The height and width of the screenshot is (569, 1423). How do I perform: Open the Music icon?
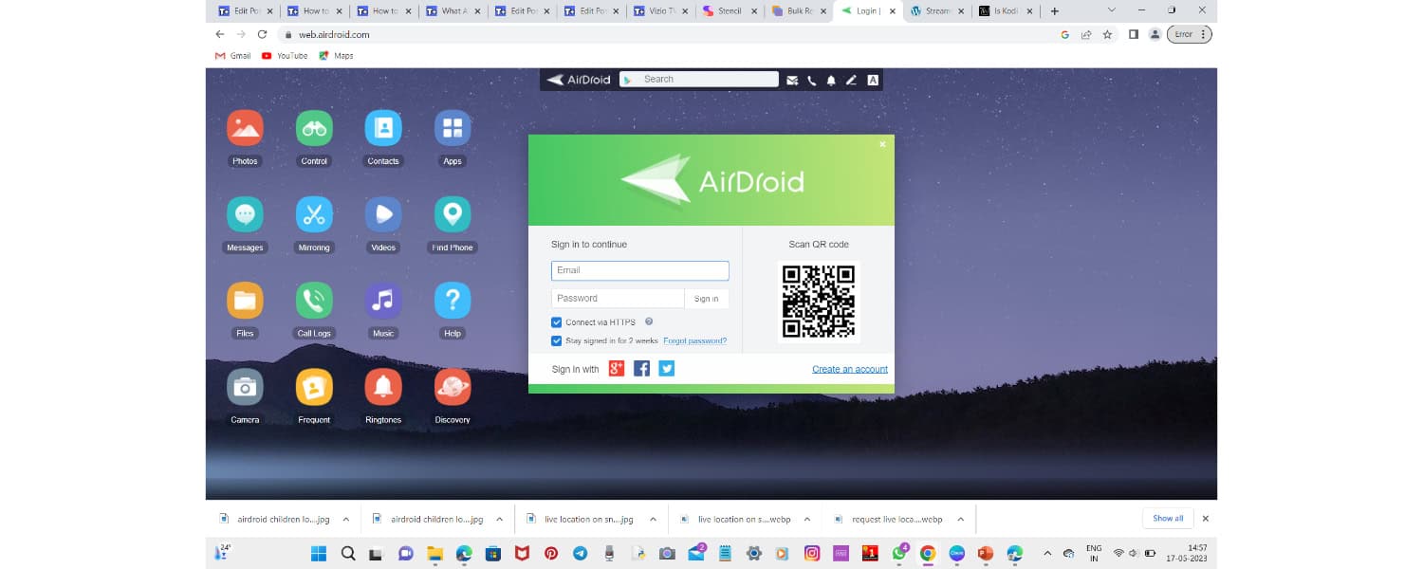pyautogui.click(x=383, y=301)
